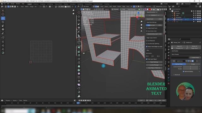Screen dimensions: 202x113
Task: Open the Modifier properties wrench tab
Action: [169, 69]
